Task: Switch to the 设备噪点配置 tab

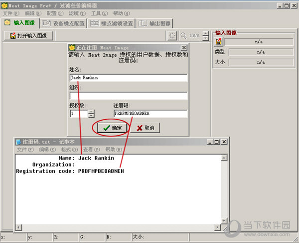Action: (x=63, y=23)
